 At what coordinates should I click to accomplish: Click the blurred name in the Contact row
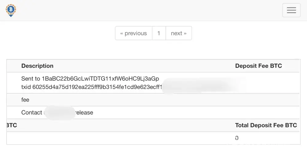point(59,112)
